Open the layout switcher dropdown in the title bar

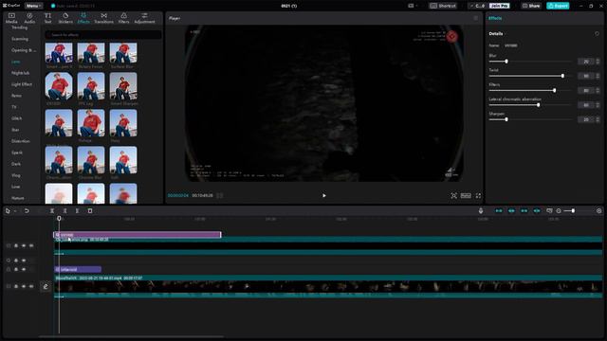point(413,6)
